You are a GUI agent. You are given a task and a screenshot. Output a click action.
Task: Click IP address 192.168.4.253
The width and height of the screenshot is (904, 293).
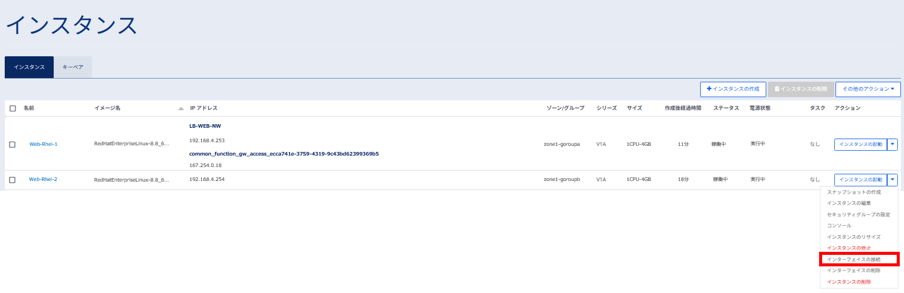(x=207, y=140)
